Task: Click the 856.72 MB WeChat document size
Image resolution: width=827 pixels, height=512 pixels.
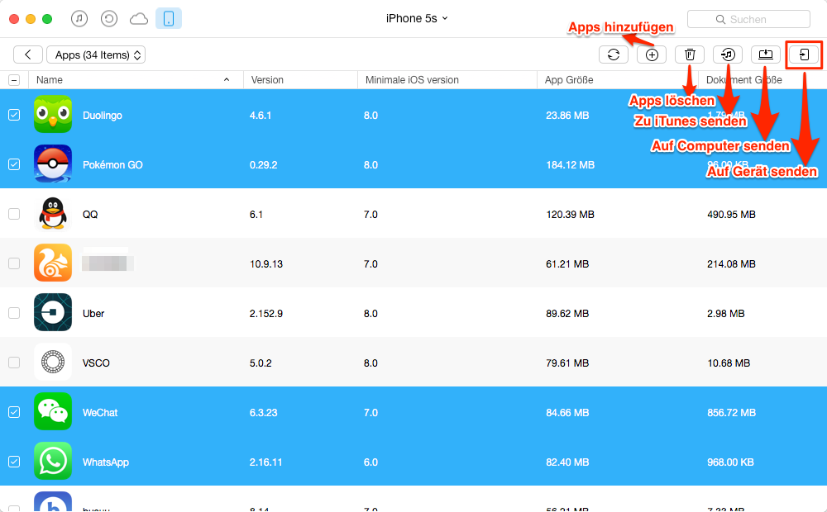Action: [731, 412]
